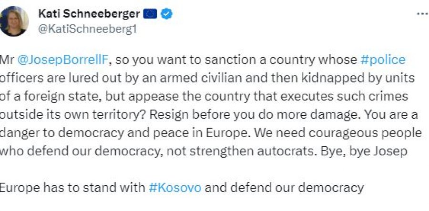Follow the #police hashtag

[382, 60]
